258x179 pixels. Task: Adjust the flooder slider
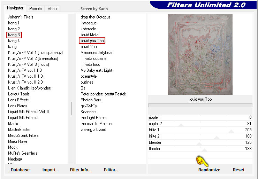pos(204,150)
